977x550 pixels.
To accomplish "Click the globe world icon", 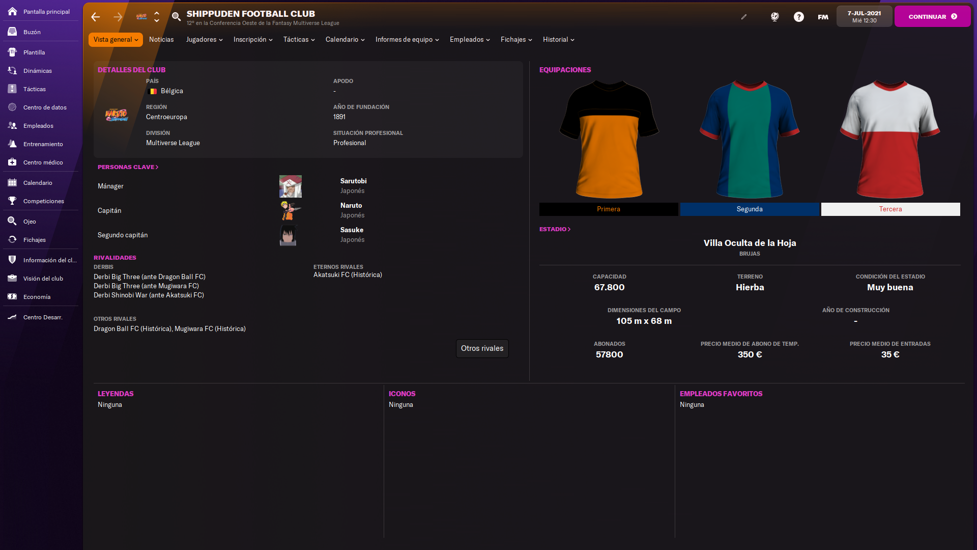I will point(774,17).
